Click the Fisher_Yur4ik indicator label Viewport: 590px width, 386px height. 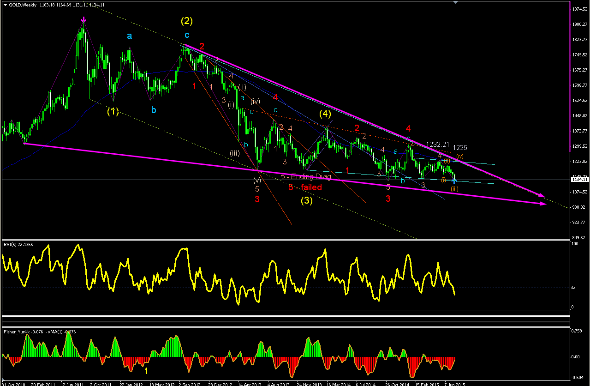coord(40,332)
